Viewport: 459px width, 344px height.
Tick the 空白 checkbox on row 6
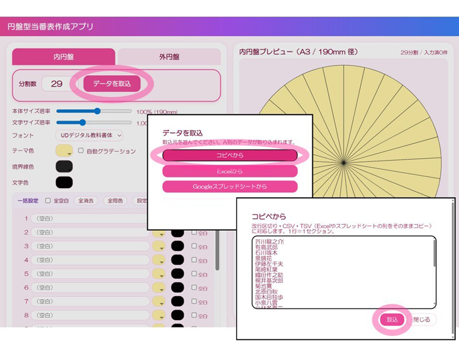[194, 287]
